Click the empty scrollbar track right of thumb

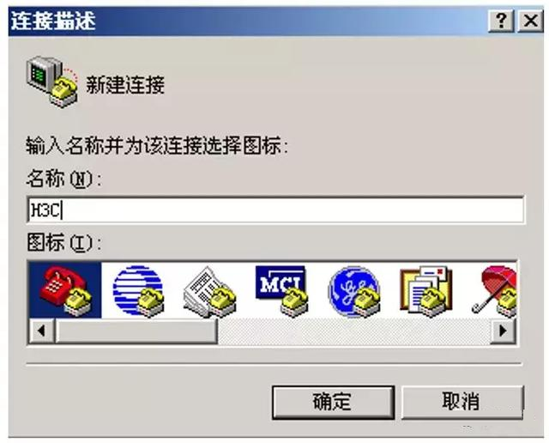[x=353, y=331]
